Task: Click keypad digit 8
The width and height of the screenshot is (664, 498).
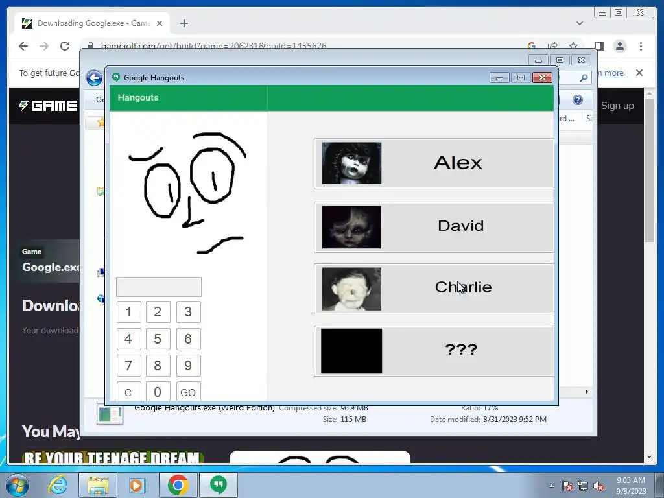Action: tap(158, 366)
